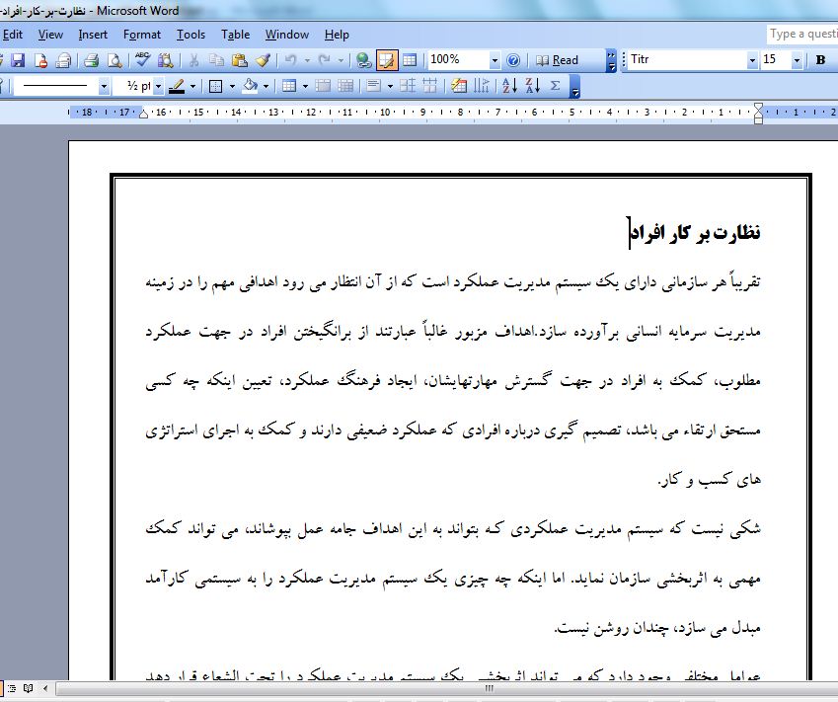Viewport: 838px width, 702px height.
Task: Open the Titr font name dropdown
Action: click(753, 60)
